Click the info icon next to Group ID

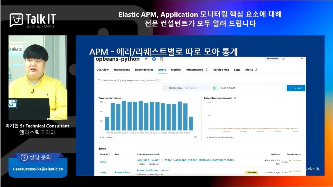click(x=109, y=154)
